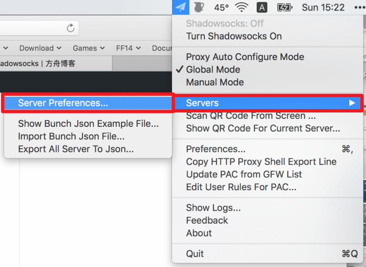Open the FF14 bookmarks folder dropdown
Image resolution: width=366 pixels, height=267 pixels.
(128, 48)
